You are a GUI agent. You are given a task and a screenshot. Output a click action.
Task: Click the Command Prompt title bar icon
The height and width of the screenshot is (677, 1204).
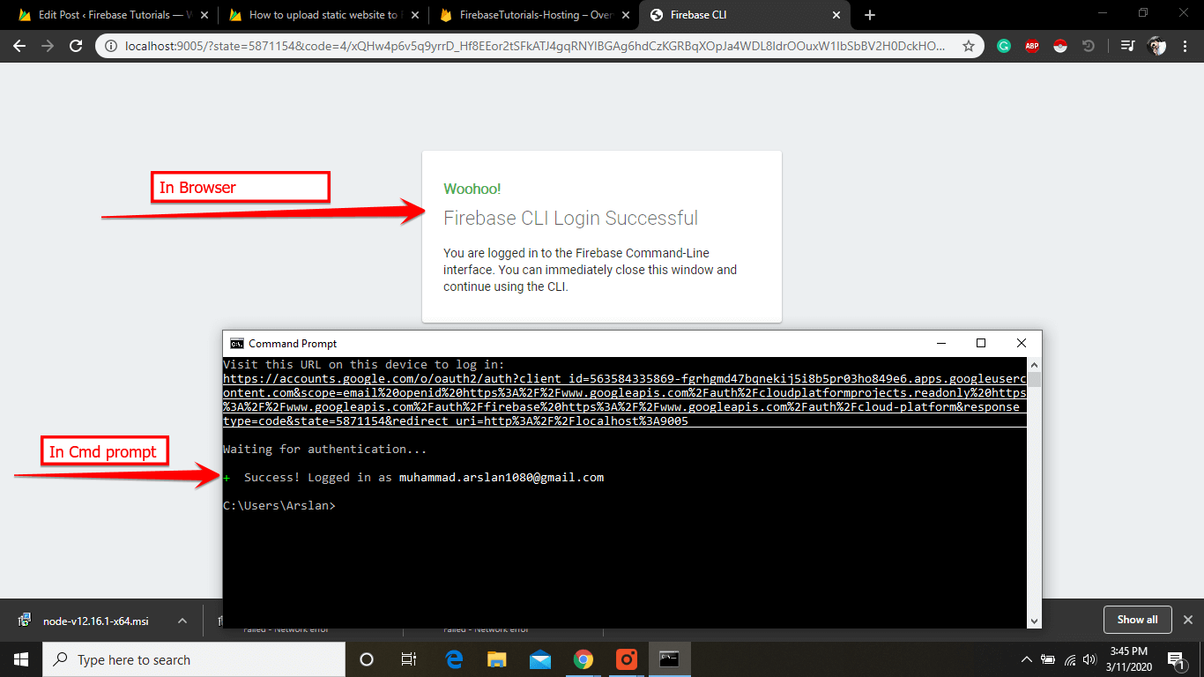pos(236,344)
